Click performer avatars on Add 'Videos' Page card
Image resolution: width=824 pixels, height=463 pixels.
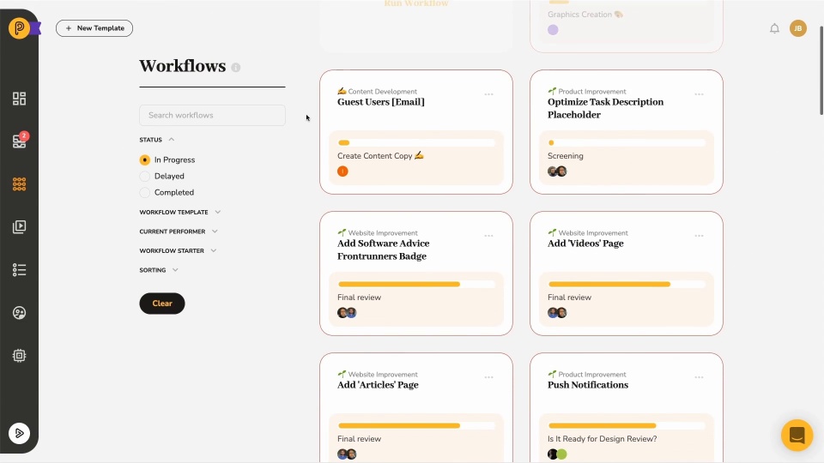point(557,313)
